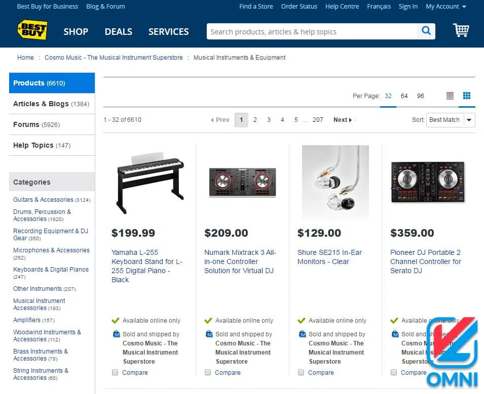Click the Sign In link

pos(408,7)
